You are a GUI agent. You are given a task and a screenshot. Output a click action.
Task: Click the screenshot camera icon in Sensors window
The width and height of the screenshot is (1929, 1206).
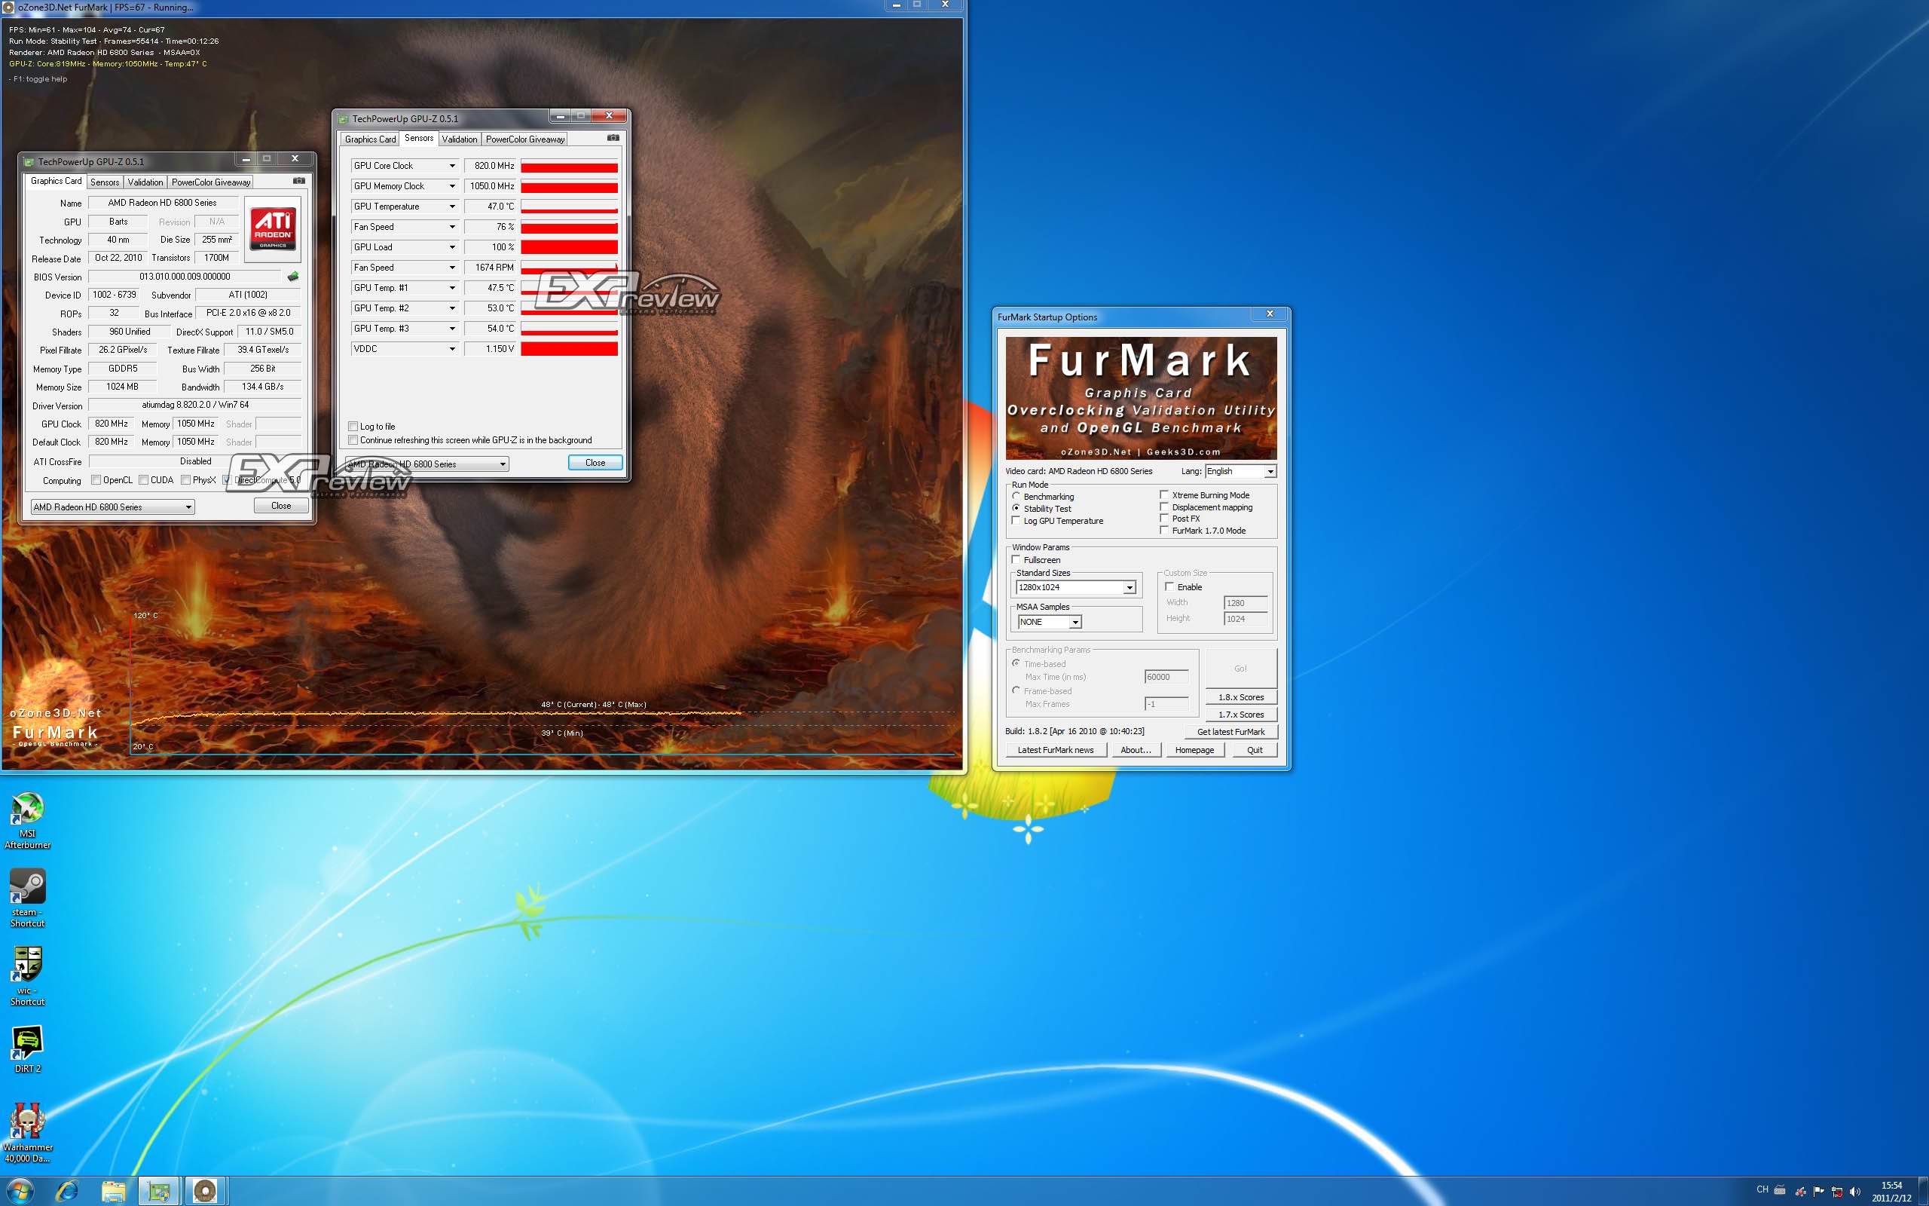tap(612, 138)
